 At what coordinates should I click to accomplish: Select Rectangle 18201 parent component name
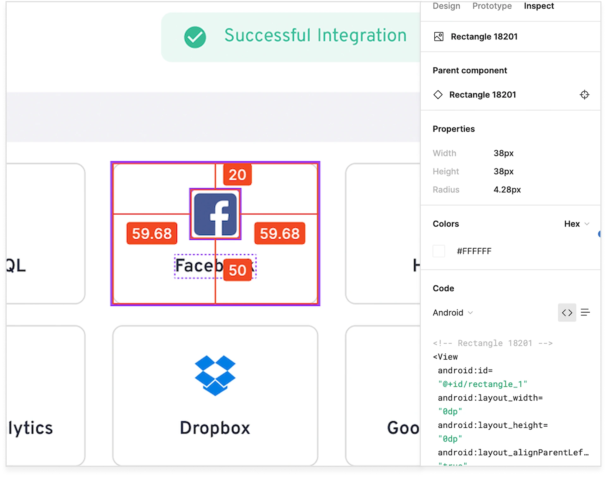[482, 95]
